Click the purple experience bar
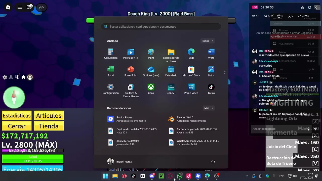322x181 pixels. coord(33,151)
